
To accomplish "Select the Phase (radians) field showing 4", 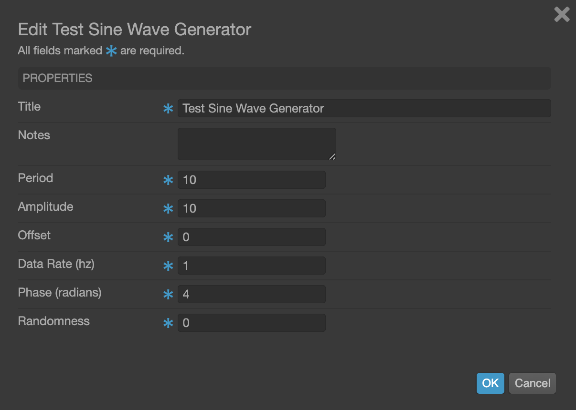I will click(251, 294).
